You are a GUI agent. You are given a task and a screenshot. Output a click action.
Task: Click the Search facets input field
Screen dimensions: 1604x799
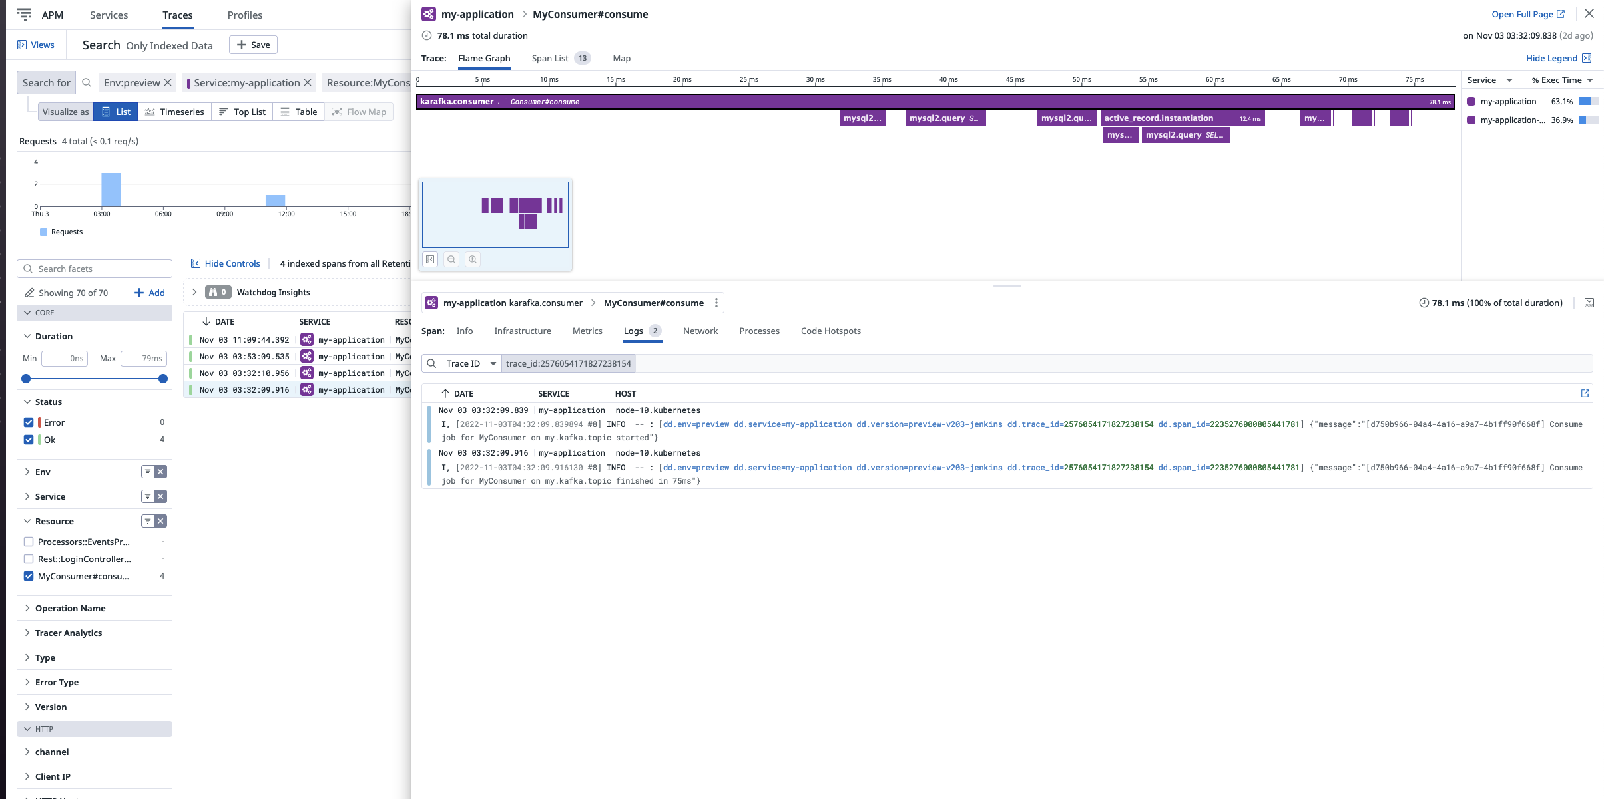[x=95, y=269]
